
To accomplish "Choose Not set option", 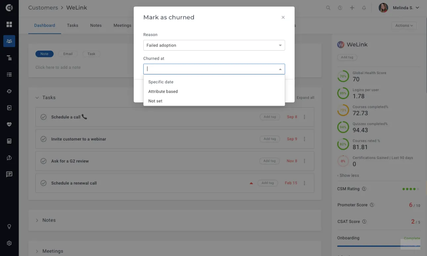I will click(214, 101).
